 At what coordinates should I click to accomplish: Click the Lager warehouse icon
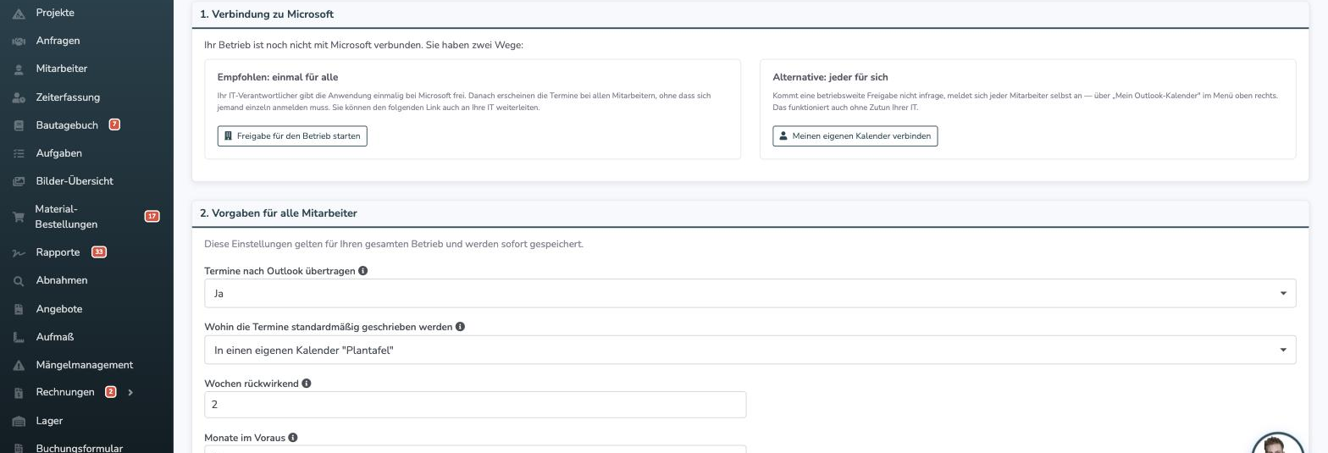(x=19, y=422)
